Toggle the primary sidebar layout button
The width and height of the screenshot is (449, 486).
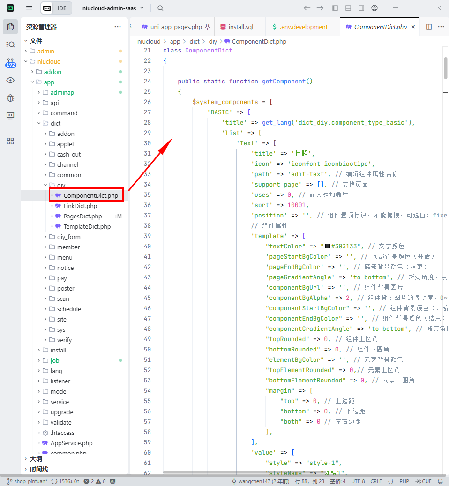335,8
